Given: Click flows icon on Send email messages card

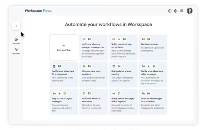Looking at the screenshot, I should (143, 93).
